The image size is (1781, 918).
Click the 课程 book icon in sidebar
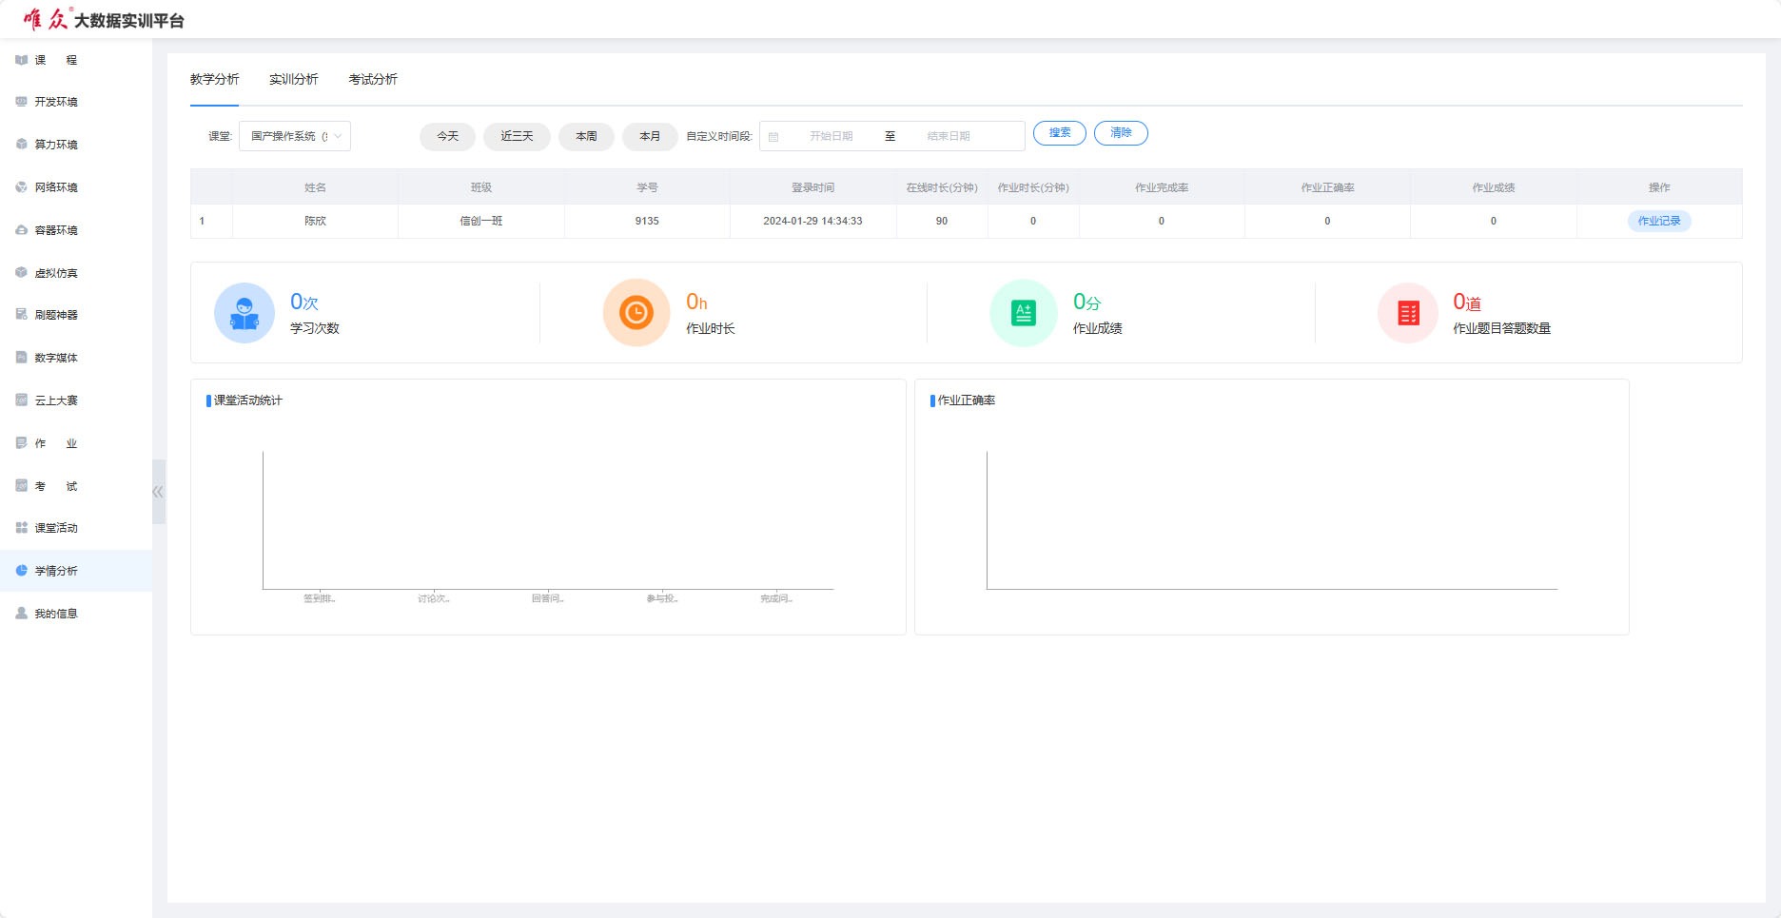pyautogui.click(x=21, y=60)
